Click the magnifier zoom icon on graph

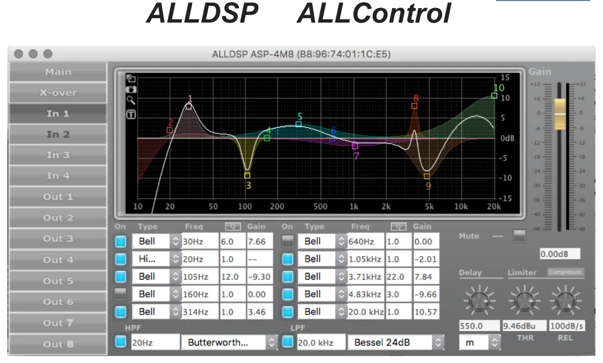click(131, 101)
